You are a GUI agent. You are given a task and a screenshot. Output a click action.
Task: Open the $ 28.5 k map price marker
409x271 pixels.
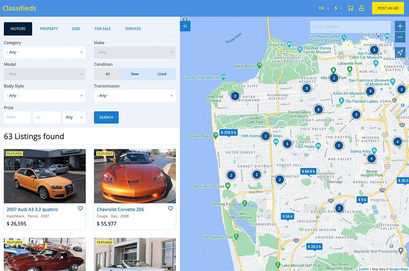(x=314, y=247)
